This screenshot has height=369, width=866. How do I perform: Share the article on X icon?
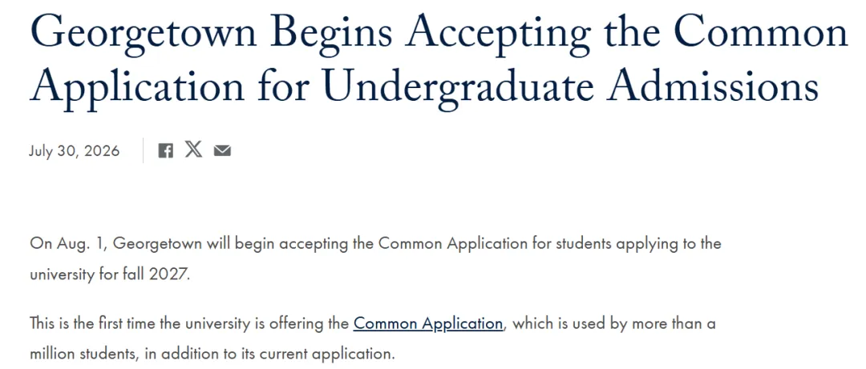[x=193, y=150]
